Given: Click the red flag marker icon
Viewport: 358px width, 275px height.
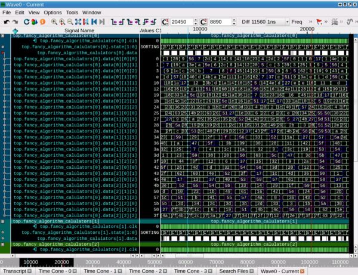Looking at the screenshot, I should [x=319, y=22].
